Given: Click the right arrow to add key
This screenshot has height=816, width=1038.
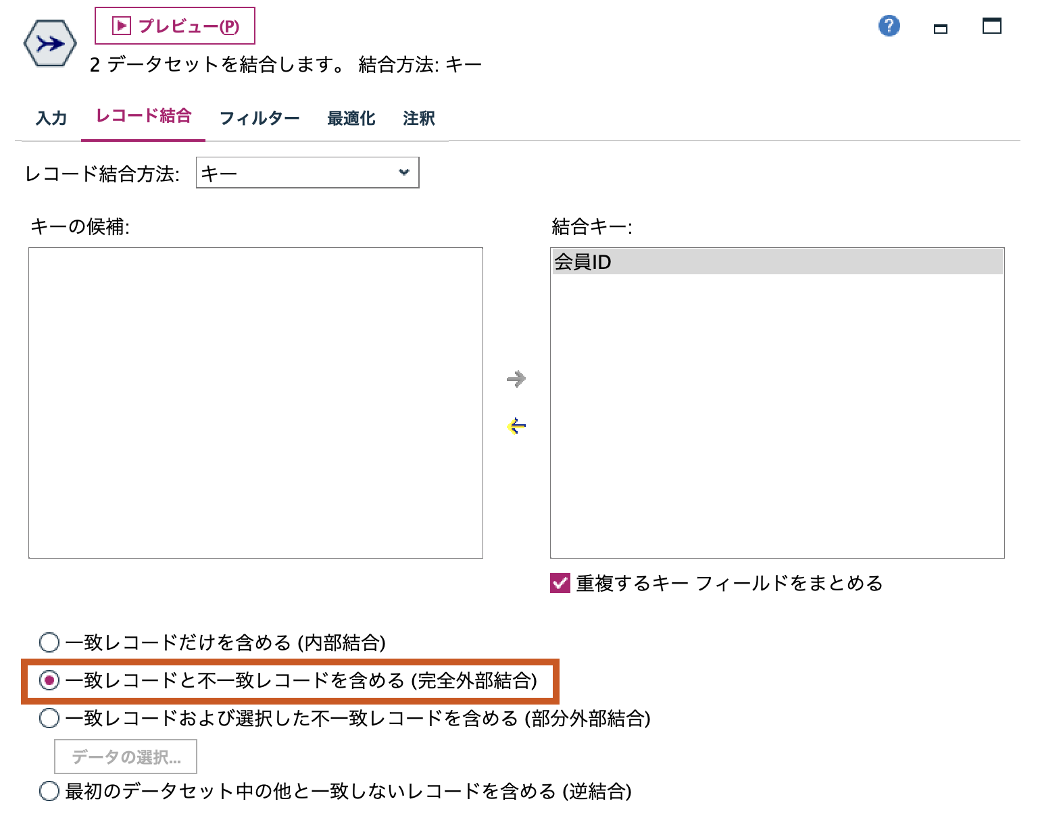Looking at the screenshot, I should click(x=516, y=379).
